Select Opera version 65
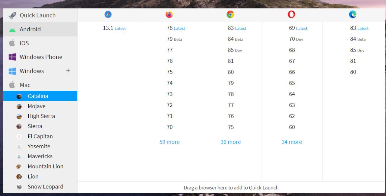Image resolution: width=386 pixels, height=196 pixels. click(292, 83)
